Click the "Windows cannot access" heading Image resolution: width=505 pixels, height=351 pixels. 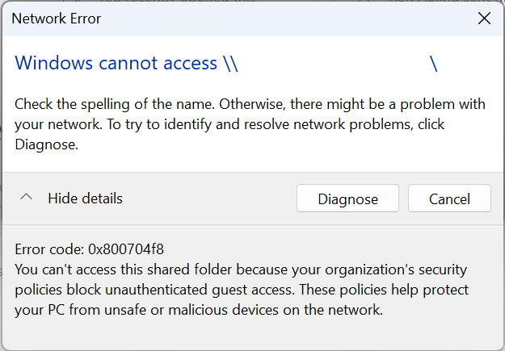tap(116, 63)
